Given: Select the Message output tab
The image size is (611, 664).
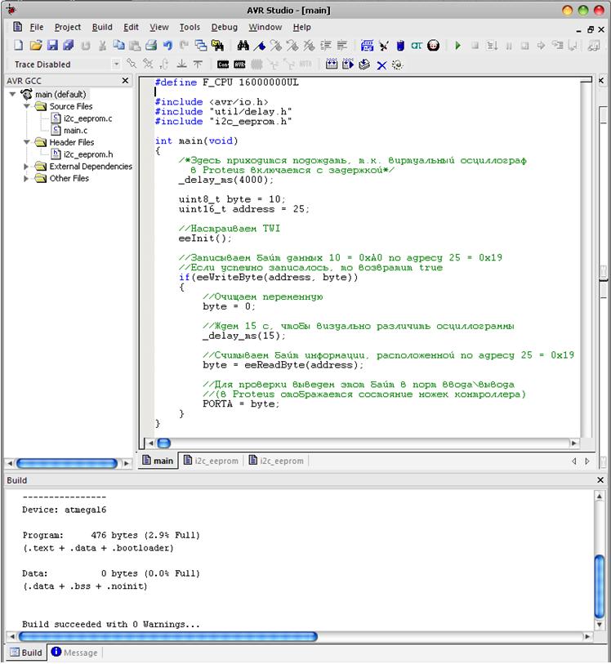Looking at the screenshot, I should [x=74, y=653].
